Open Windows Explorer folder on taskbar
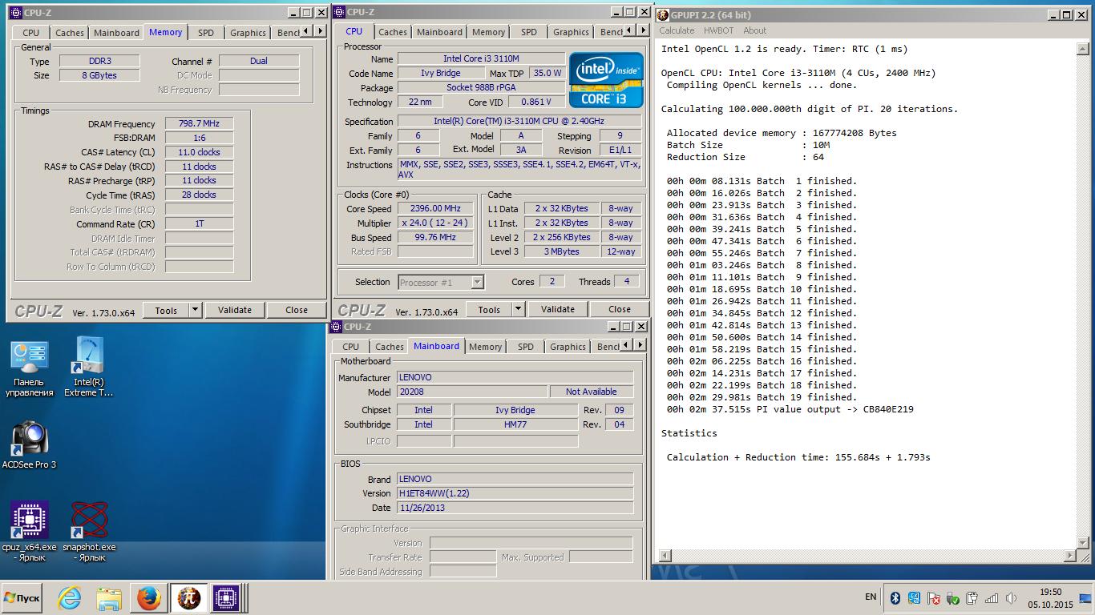Image resolution: width=1095 pixels, height=615 pixels. [109, 598]
